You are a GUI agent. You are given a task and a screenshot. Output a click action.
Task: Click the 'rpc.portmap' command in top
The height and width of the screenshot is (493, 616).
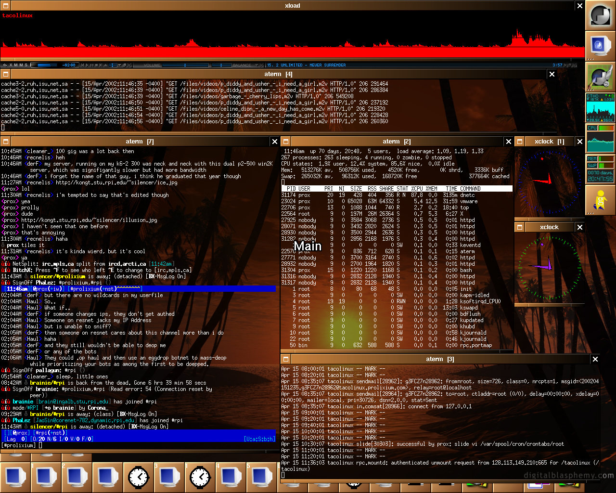click(x=476, y=345)
